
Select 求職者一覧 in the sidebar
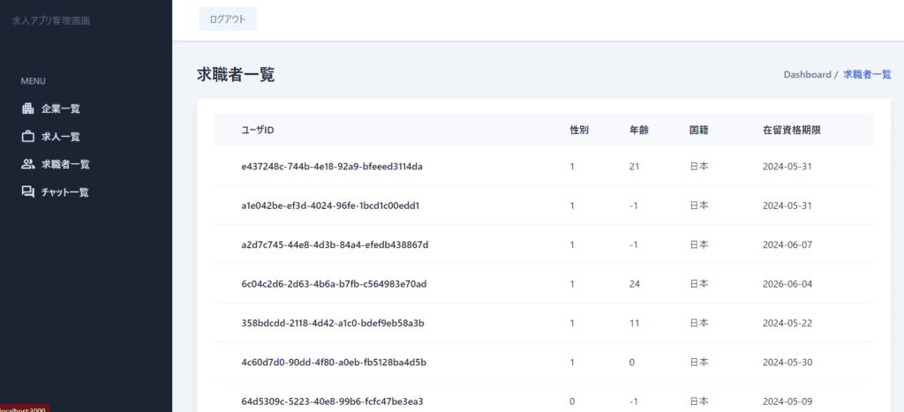pyautogui.click(x=65, y=164)
